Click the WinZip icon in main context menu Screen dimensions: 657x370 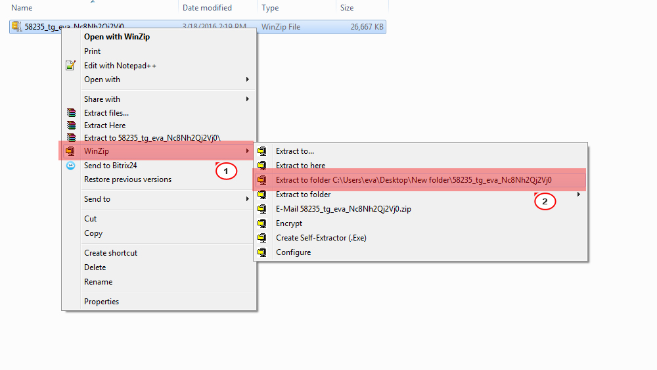(x=70, y=151)
